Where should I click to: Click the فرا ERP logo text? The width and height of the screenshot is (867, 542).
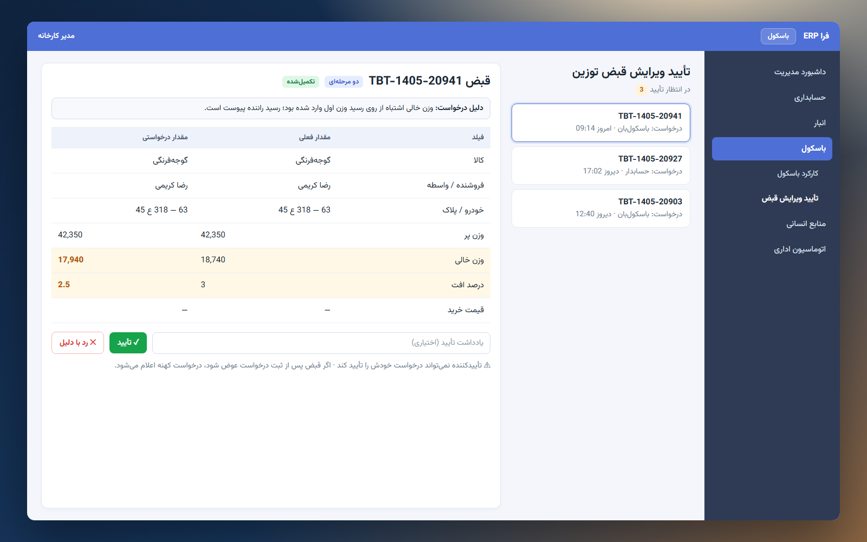(x=816, y=36)
